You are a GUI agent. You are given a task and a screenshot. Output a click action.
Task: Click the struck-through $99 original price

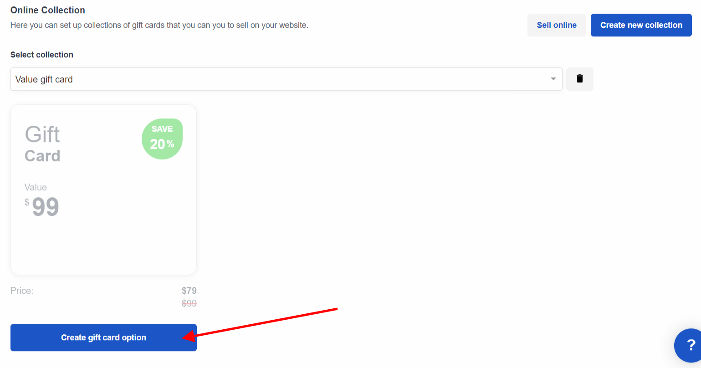click(x=189, y=303)
